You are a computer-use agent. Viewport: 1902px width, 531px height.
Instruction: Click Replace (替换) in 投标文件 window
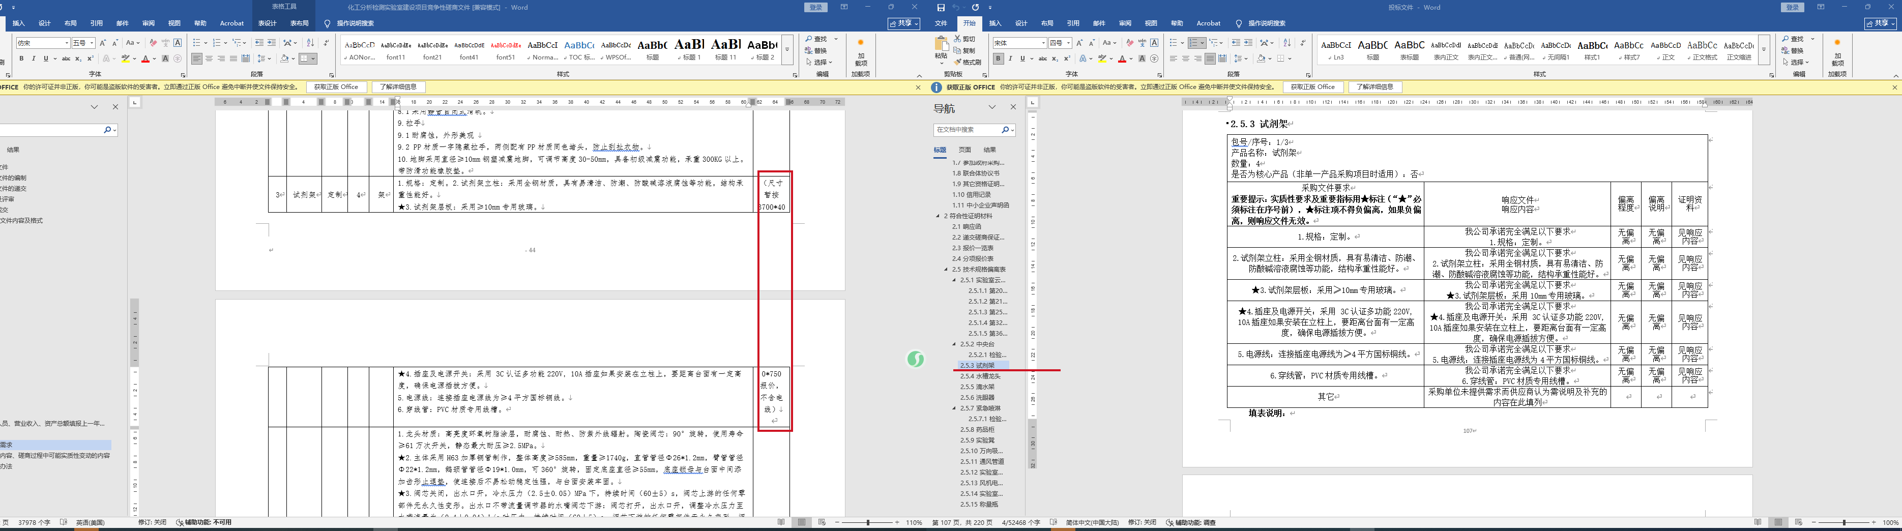point(1792,51)
